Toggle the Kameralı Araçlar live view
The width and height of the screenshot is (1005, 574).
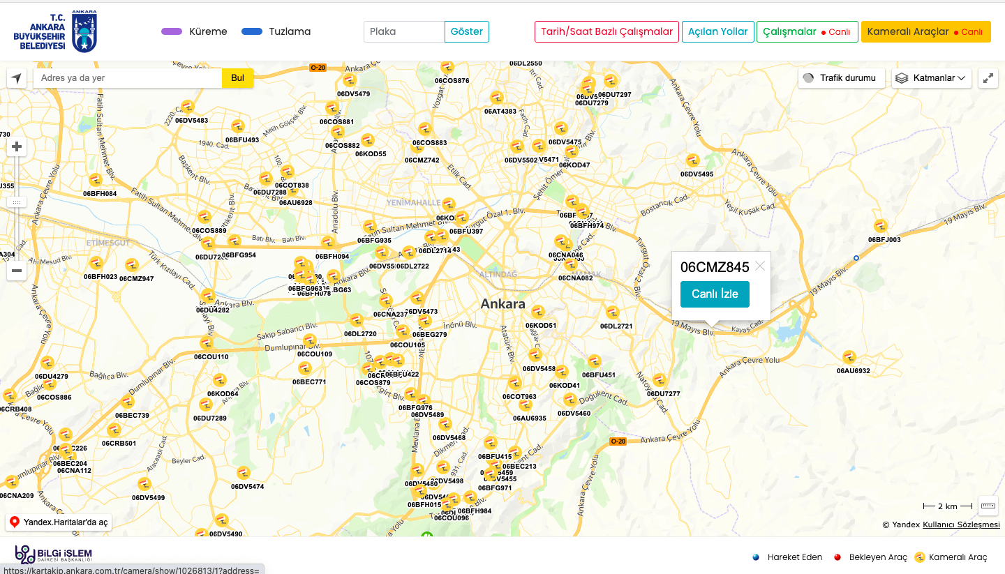pyautogui.click(x=925, y=32)
